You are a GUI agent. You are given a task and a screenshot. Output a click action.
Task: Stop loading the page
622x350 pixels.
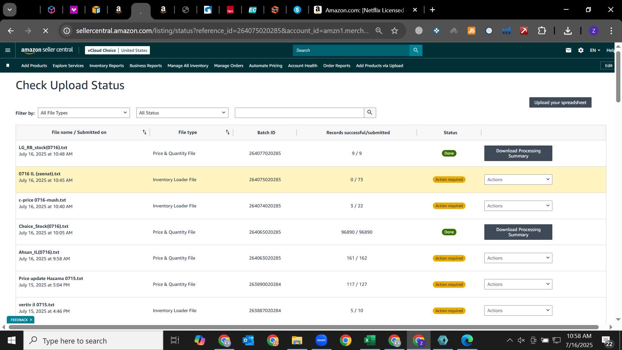click(46, 31)
